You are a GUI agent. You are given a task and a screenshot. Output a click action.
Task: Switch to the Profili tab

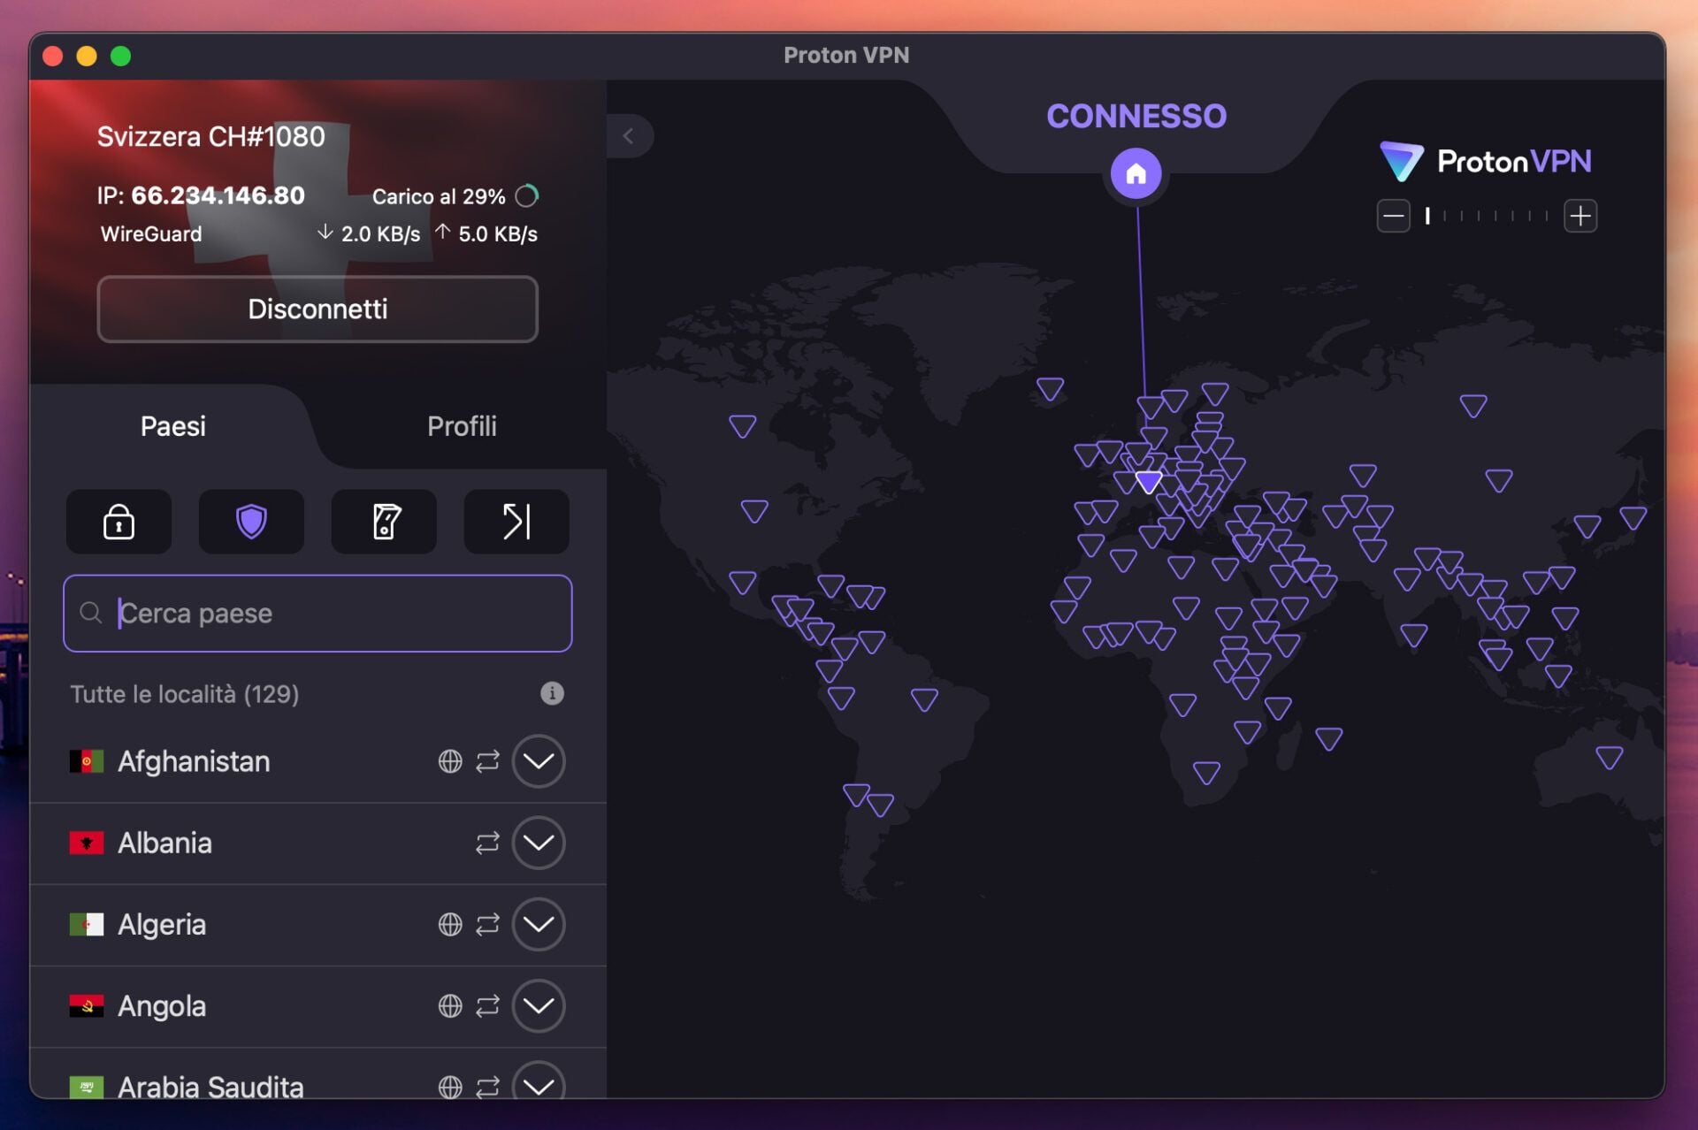tap(462, 426)
